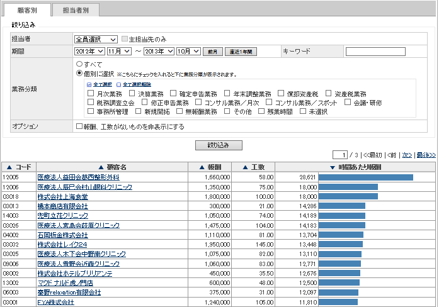Open 医療法人益田会葛西整形外科 customer link
439x307 pixels.
[x=78, y=177]
